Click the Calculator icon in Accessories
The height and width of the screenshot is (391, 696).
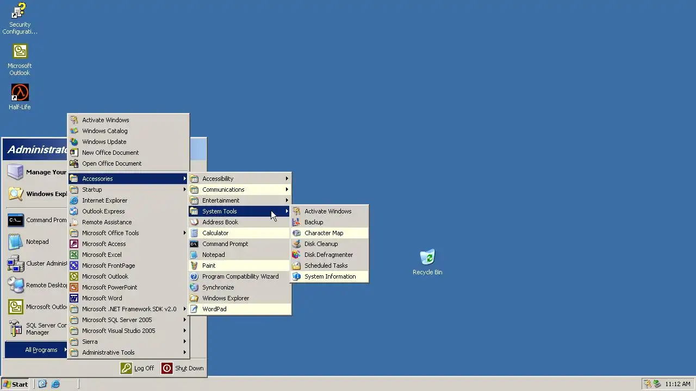[194, 233]
